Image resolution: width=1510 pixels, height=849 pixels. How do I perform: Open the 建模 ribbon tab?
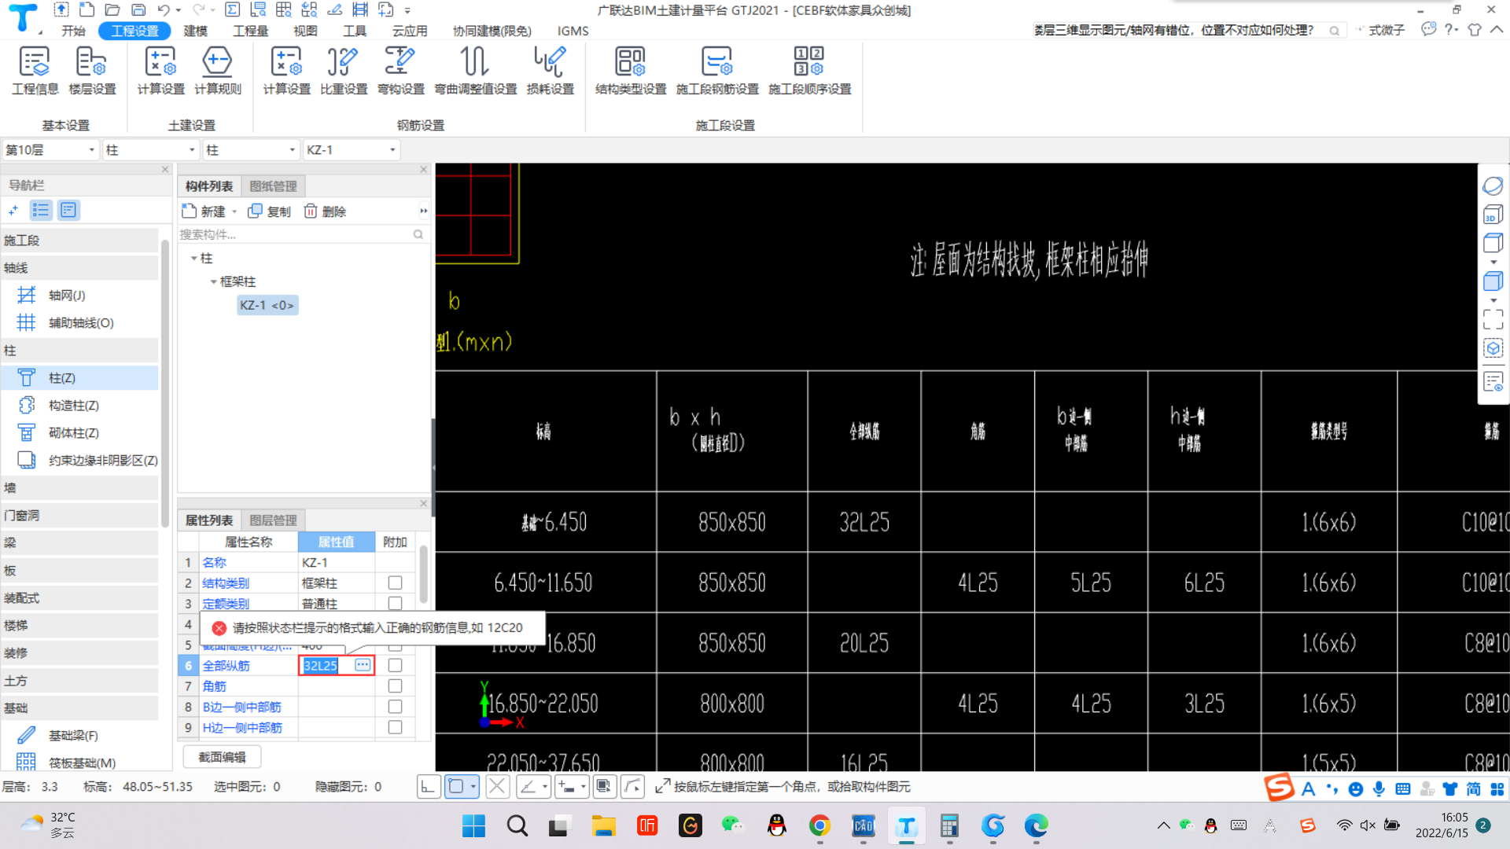195,31
